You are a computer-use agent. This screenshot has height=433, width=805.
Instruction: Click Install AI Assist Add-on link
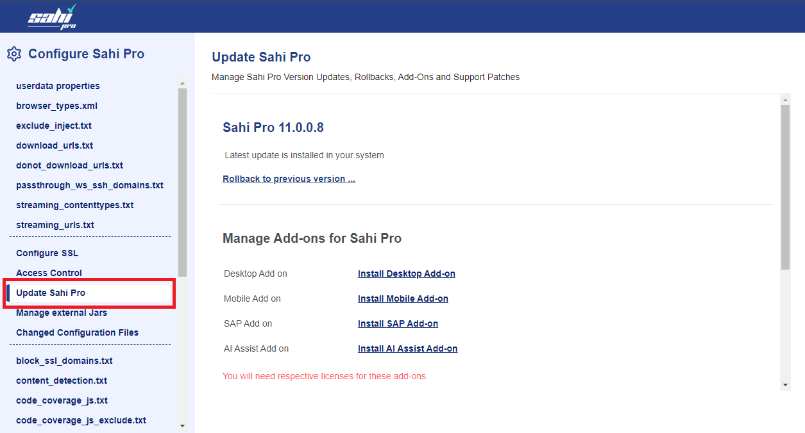(x=407, y=348)
